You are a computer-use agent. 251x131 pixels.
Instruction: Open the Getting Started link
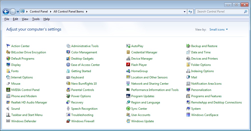81,71
